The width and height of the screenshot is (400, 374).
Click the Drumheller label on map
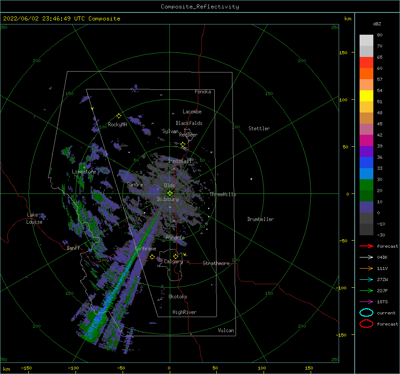pyautogui.click(x=260, y=219)
